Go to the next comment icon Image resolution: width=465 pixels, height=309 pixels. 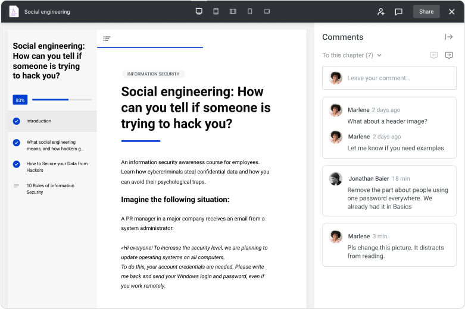pos(449,55)
